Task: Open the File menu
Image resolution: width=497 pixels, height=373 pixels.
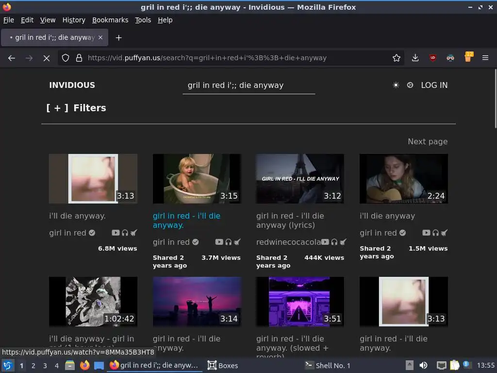Action: coord(9,20)
